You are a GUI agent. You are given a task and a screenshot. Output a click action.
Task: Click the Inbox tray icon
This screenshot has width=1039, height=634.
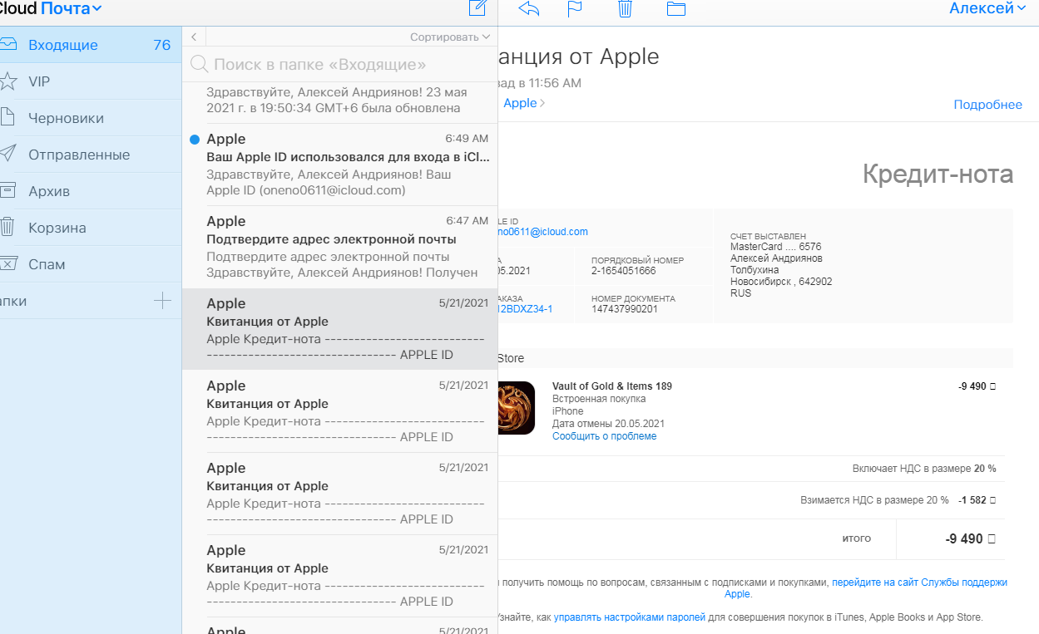click(x=7, y=45)
